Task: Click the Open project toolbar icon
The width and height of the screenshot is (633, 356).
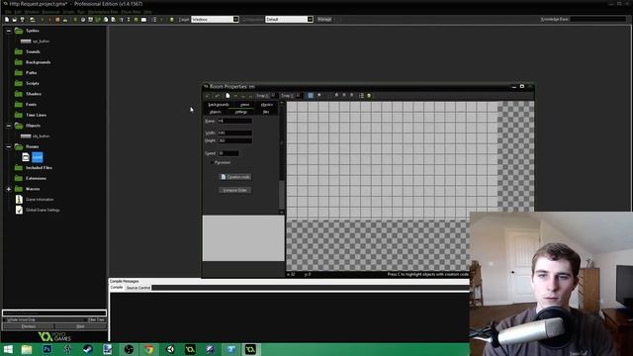Action: coord(15,20)
